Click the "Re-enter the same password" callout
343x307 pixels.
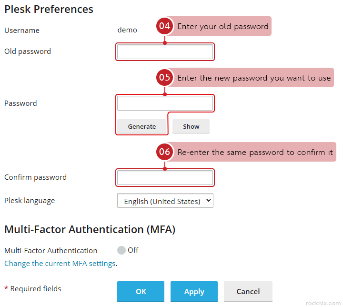pyautogui.click(x=255, y=153)
